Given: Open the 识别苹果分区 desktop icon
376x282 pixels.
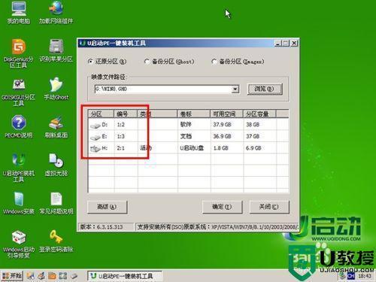Looking at the screenshot, I should pyautogui.click(x=56, y=50).
